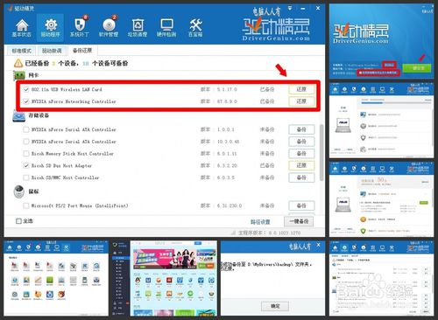The height and width of the screenshot is (320, 438).
Task: Click the first tool icon in toolbox window
Action: click(14, 267)
